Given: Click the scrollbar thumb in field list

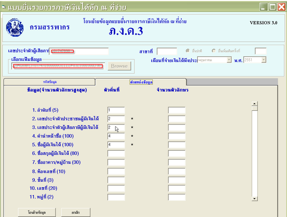Looking at the screenshot, I should pyautogui.click(x=255, y=108).
